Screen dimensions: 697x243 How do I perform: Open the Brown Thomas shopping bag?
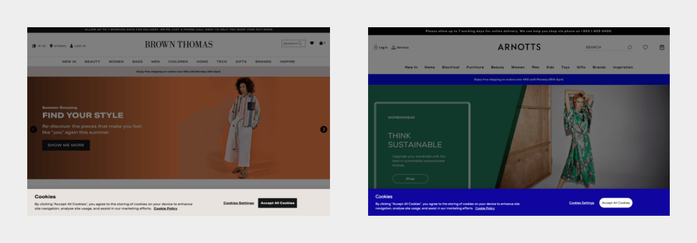click(x=321, y=43)
